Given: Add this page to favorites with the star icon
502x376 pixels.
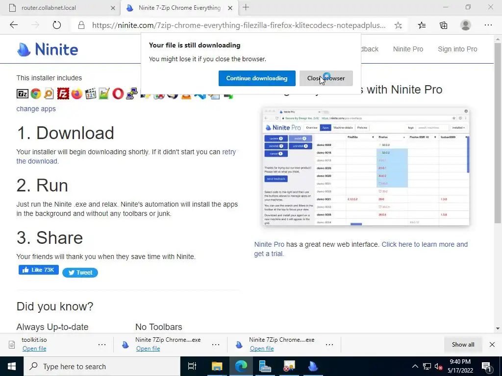Looking at the screenshot, I should coord(398,25).
